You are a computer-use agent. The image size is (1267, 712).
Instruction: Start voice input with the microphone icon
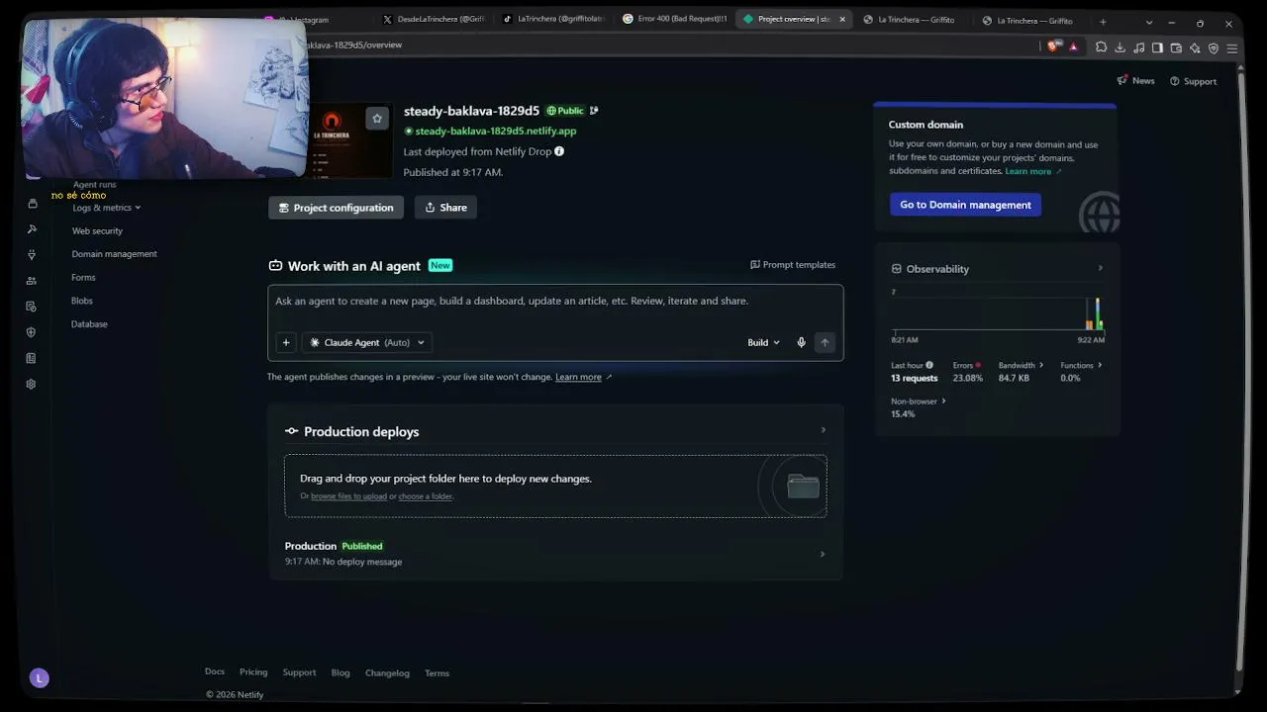802,342
